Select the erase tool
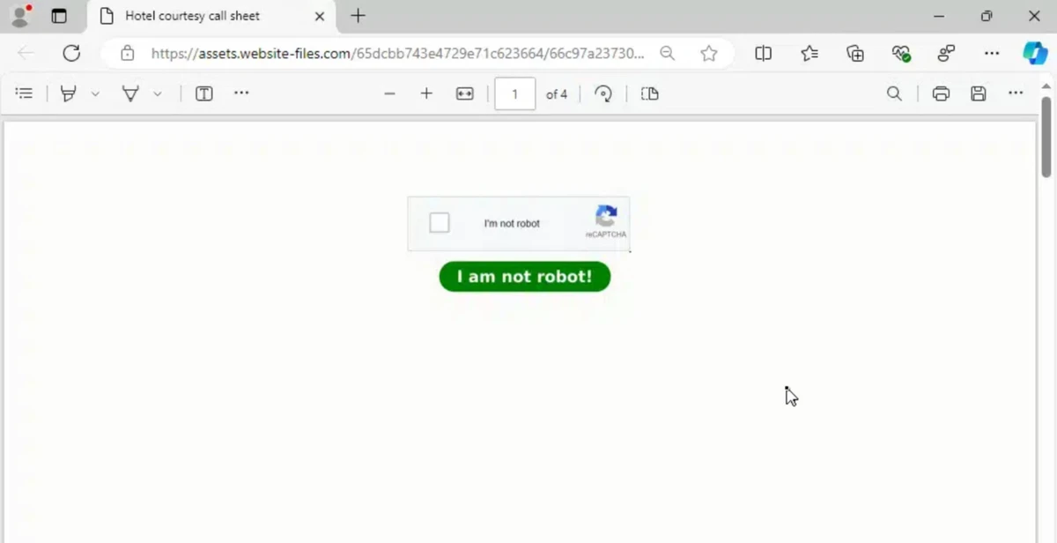This screenshot has width=1057, height=543. 130,93
